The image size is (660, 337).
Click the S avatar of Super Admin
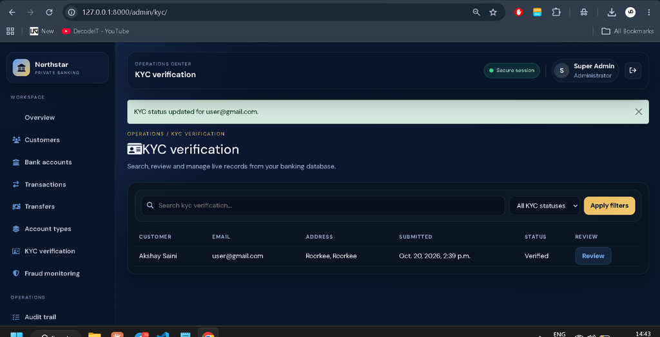click(561, 71)
